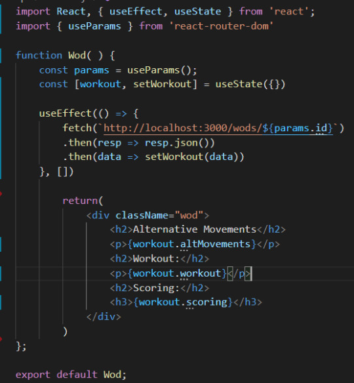Image resolution: width=354 pixels, height=383 pixels.
Task: Click the 'function' keyword
Action: tap(39, 55)
